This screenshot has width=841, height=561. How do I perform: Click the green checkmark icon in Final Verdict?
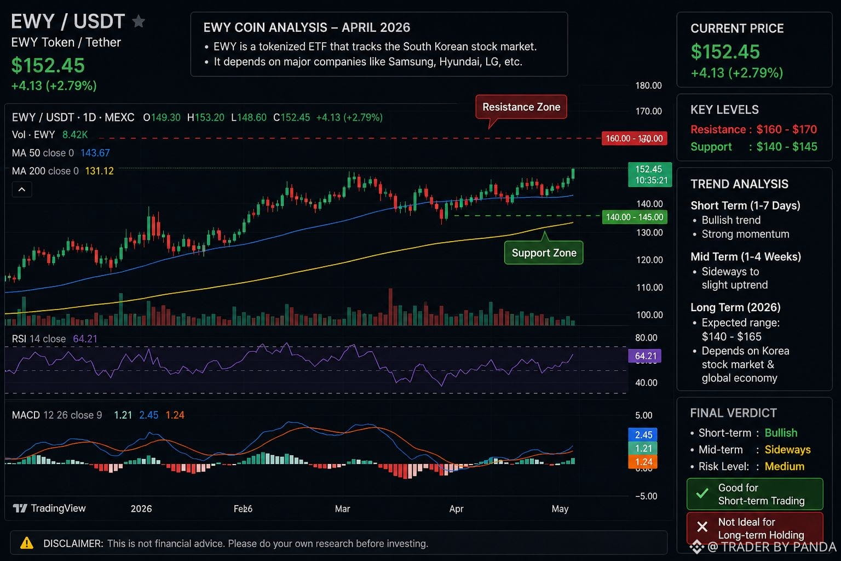pyautogui.click(x=702, y=494)
